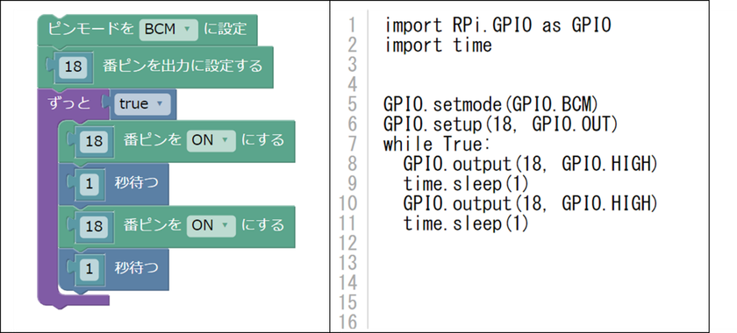Open the second ON state dropdown

click(x=211, y=225)
